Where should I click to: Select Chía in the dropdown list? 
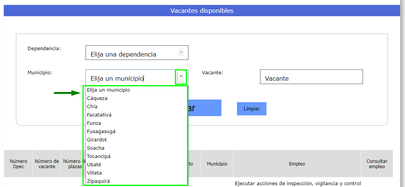pos(92,107)
